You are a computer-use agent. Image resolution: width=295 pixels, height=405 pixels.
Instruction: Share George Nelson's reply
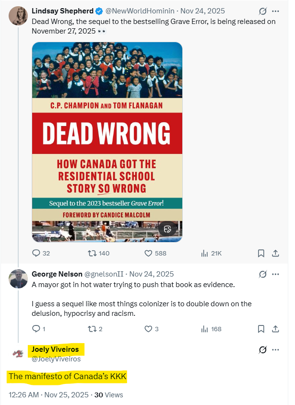(x=275, y=329)
